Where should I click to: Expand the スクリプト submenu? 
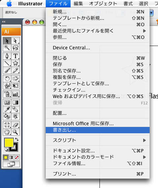pos(97,140)
